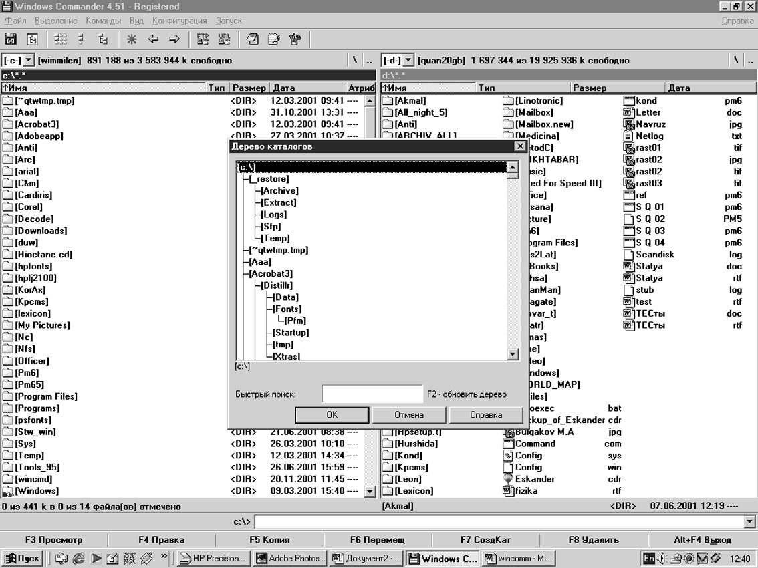Open the Справка menu on the menu bar

point(737,21)
